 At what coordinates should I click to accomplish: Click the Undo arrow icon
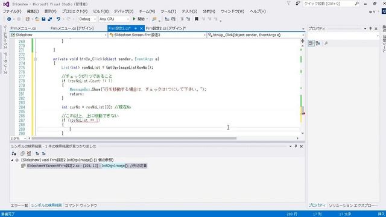(x=59, y=19)
